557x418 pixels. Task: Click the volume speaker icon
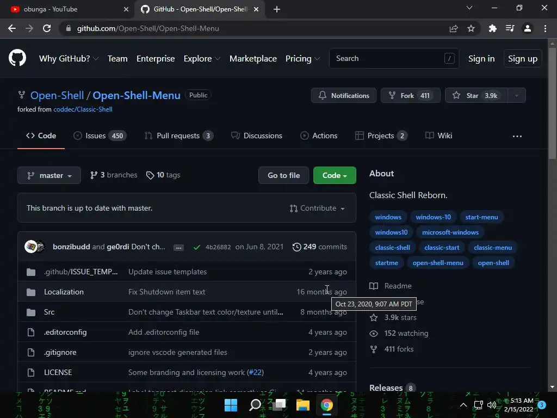492,405
